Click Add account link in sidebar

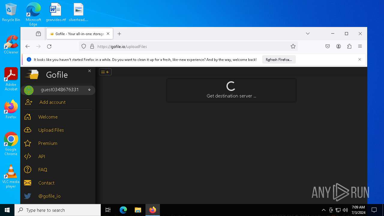(52, 102)
